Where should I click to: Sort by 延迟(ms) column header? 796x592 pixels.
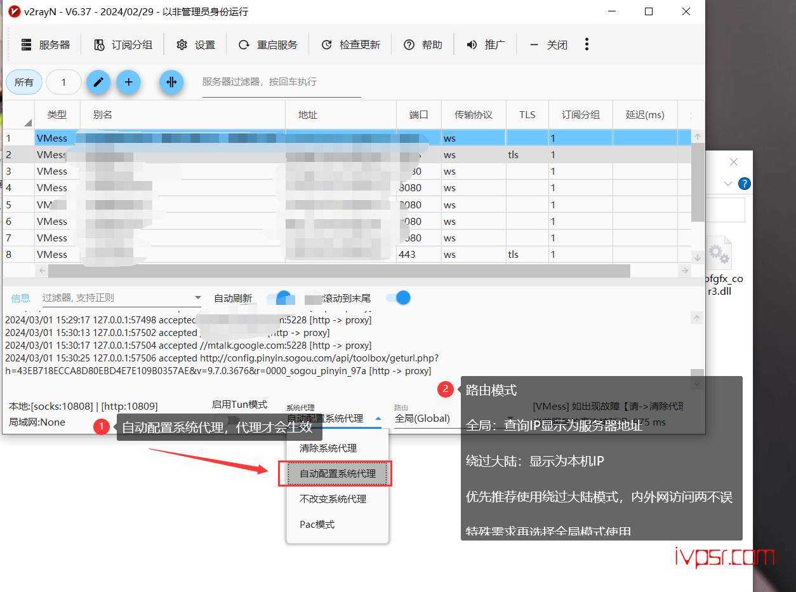645,115
